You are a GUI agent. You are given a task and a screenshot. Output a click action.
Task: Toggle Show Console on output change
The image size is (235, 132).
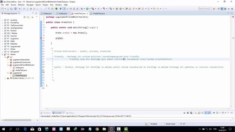(x=206, y=113)
